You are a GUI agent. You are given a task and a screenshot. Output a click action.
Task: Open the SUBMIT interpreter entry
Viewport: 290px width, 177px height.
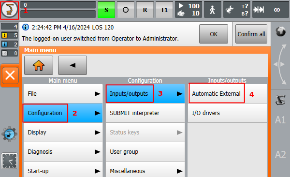pos(145,113)
